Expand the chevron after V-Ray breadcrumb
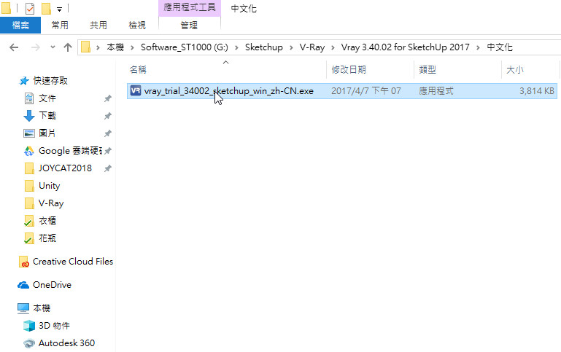Viewport: 561px width, 352px height. 333,47
